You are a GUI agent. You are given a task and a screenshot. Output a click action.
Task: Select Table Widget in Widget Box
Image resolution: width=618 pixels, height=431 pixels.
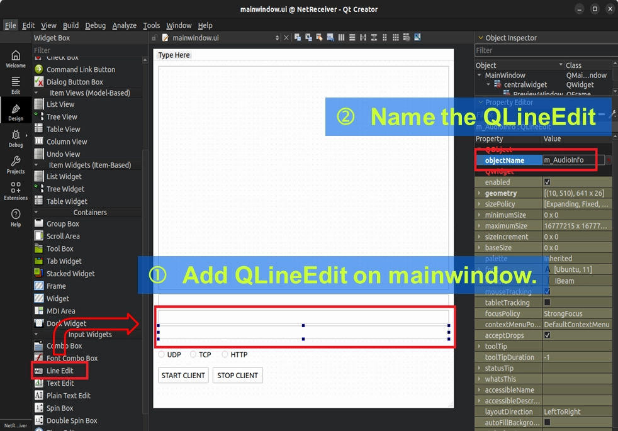click(67, 201)
